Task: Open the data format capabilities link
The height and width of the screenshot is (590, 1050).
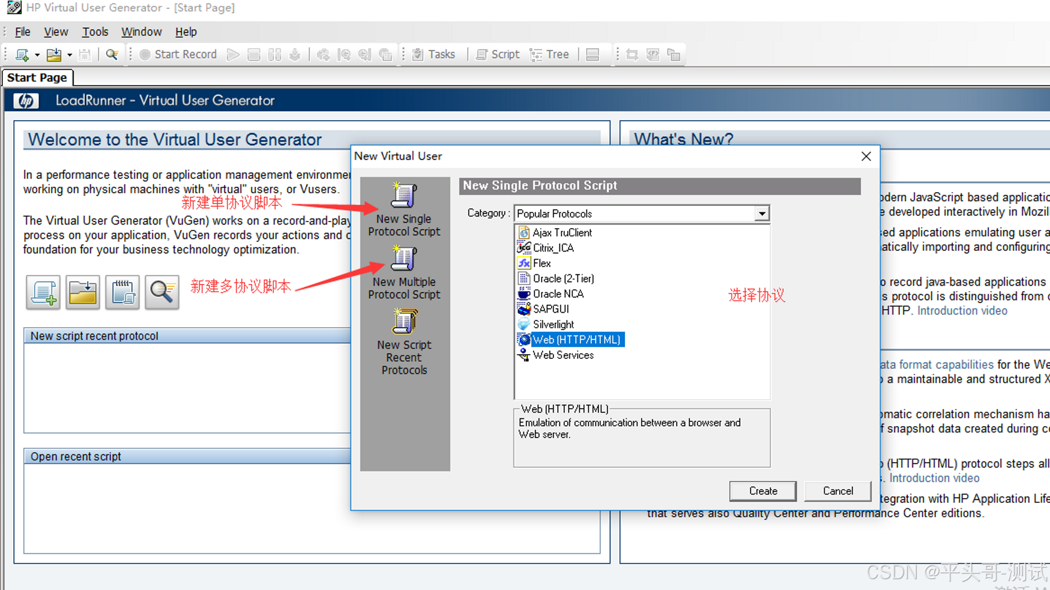Action: tap(937, 365)
